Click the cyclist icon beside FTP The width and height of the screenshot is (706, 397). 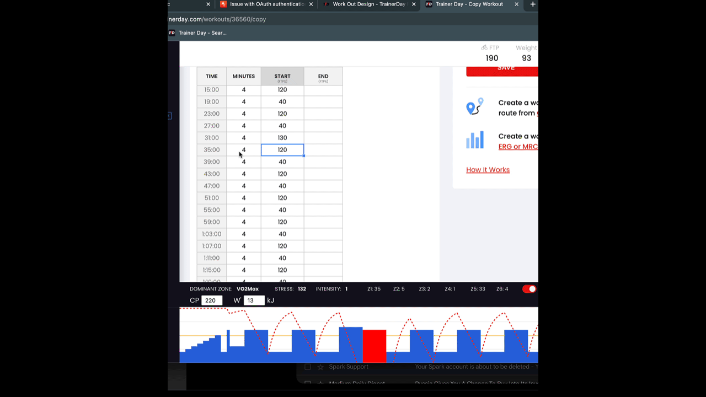pyautogui.click(x=484, y=48)
